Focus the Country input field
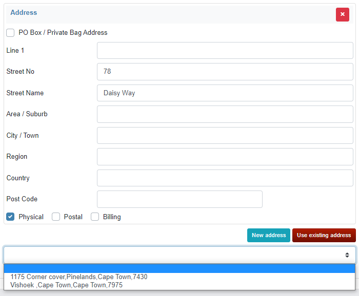Viewport: 359px width, 296px height. (225, 178)
